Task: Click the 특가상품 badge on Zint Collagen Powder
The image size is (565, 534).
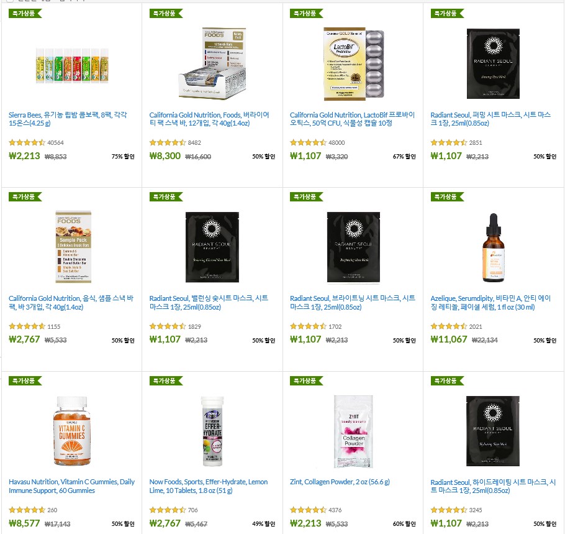Action: 306,380
